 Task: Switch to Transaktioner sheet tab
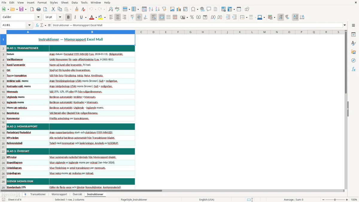coord(38,194)
